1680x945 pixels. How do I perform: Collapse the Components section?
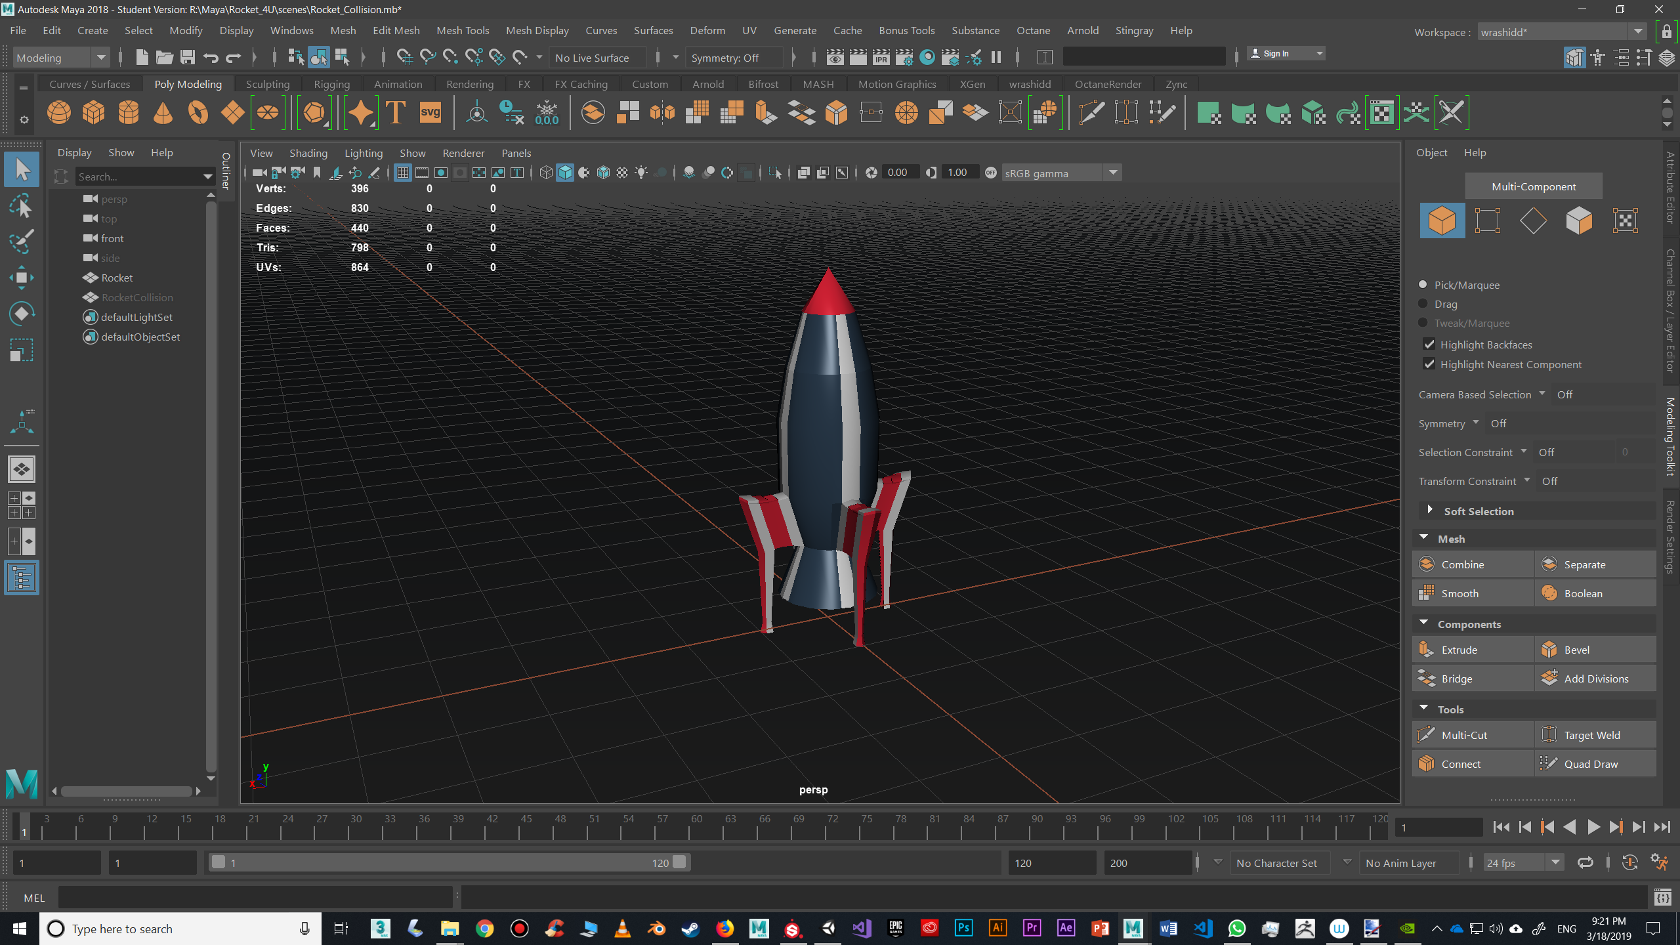(x=1423, y=623)
